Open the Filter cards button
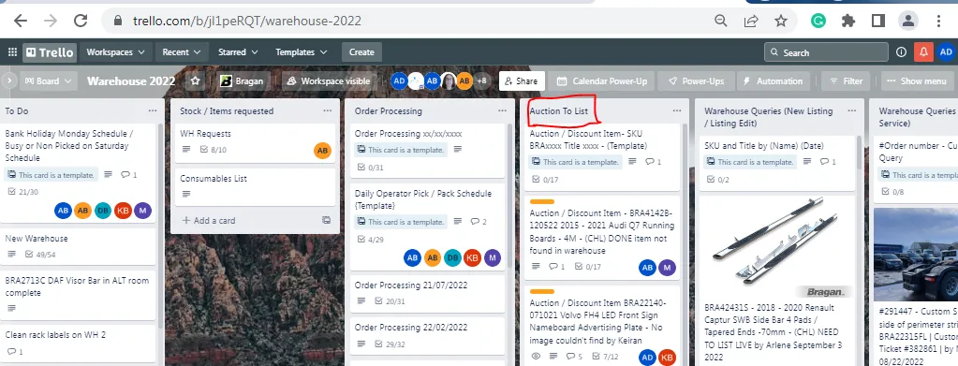Viewport: 958px width, 366px height. pyautogui.click(x=847, y=81)
